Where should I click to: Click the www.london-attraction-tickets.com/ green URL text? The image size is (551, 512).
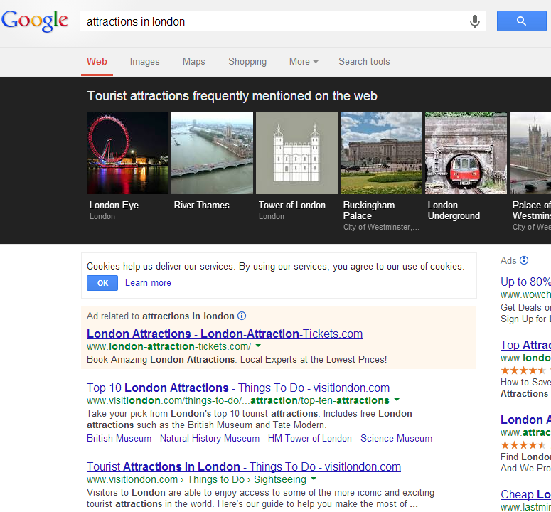tap(168, 346)
